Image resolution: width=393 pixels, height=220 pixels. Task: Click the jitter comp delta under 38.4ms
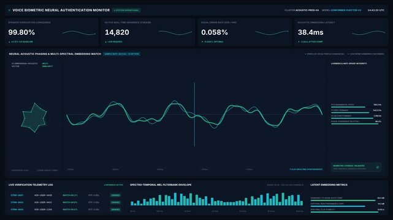coord(310,42)
